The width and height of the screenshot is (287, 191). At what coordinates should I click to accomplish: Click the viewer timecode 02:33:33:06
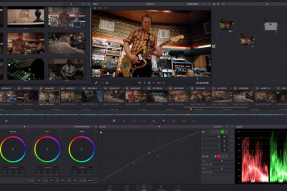tap(202, 83)
